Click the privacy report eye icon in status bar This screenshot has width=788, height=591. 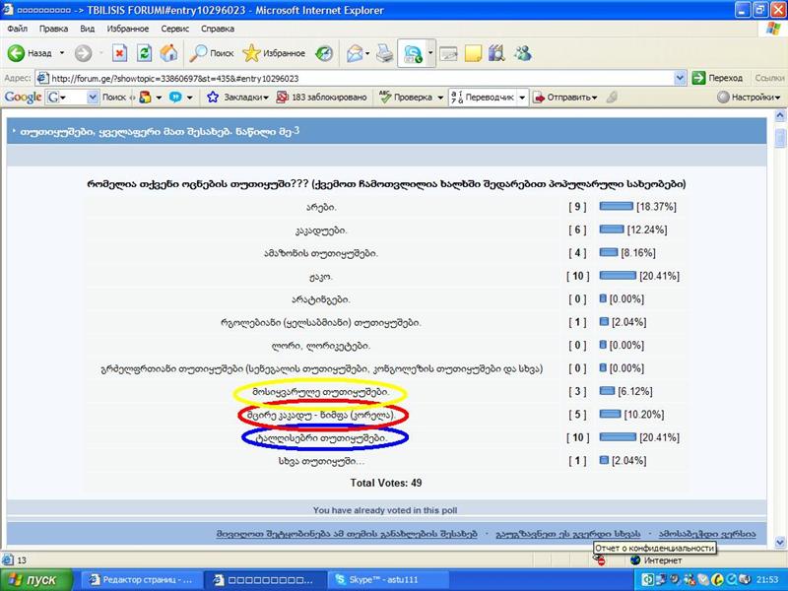(599, 558)
